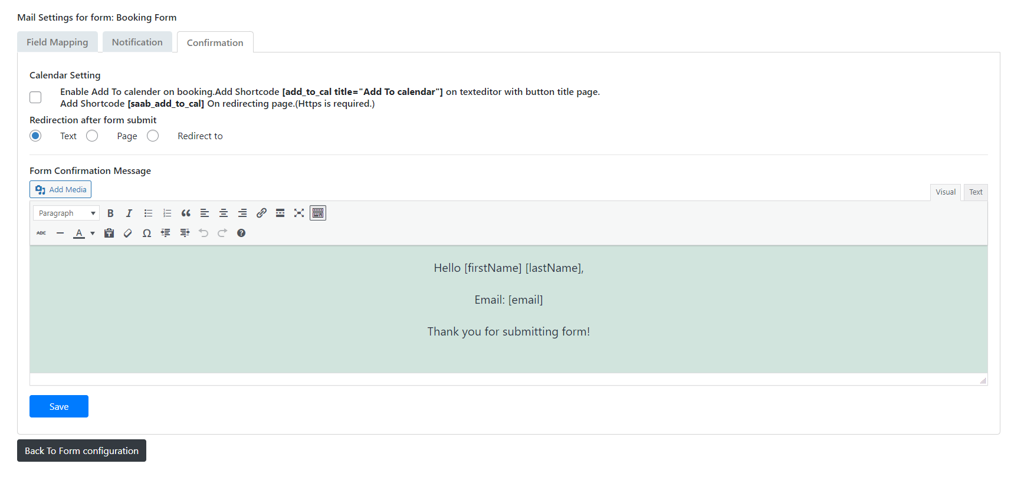The image size is (1011, 503).
Task: Insert a blockquote
Action: click(186, 213)
